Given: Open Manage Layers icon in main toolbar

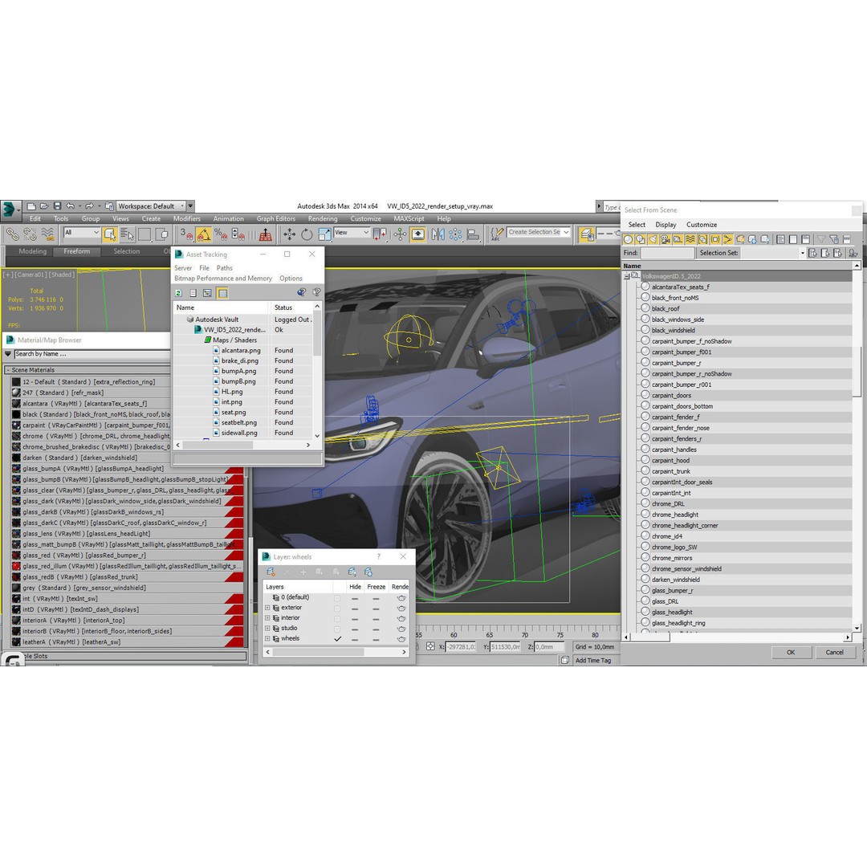Looking at the screenshot, I should 587,234.
